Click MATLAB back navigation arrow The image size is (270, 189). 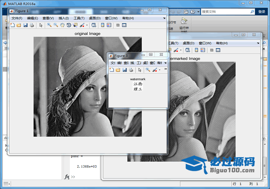(5, 43)
